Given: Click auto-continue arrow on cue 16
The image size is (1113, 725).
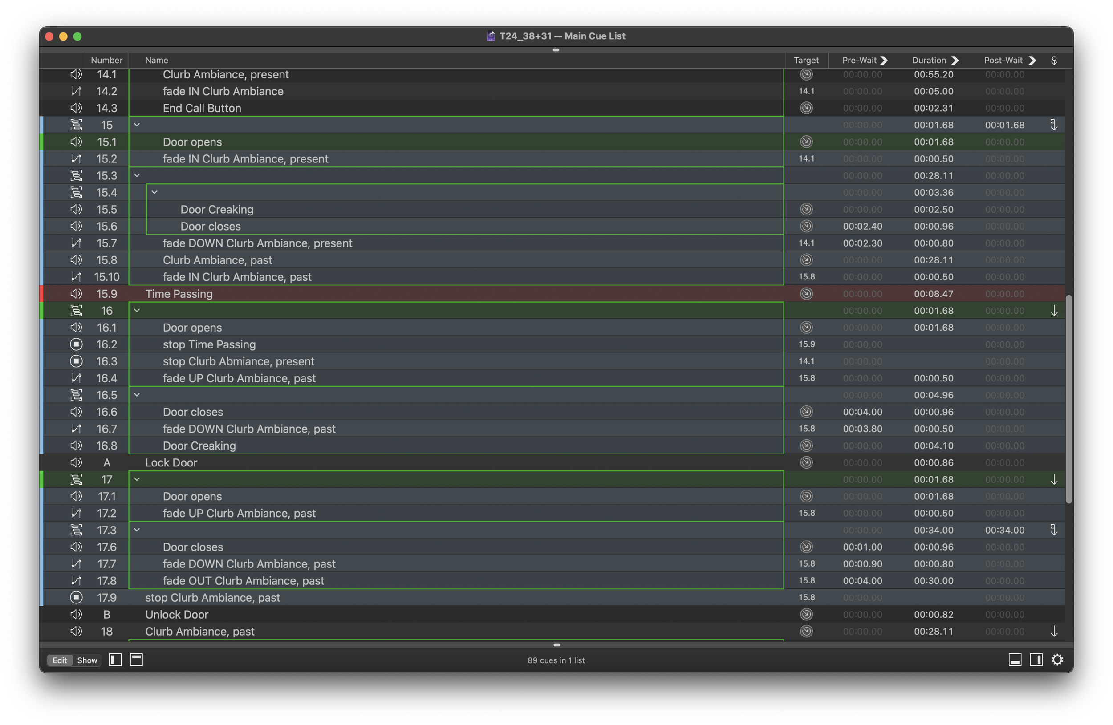Looking at the screenshot, I should pos(1054,311).
